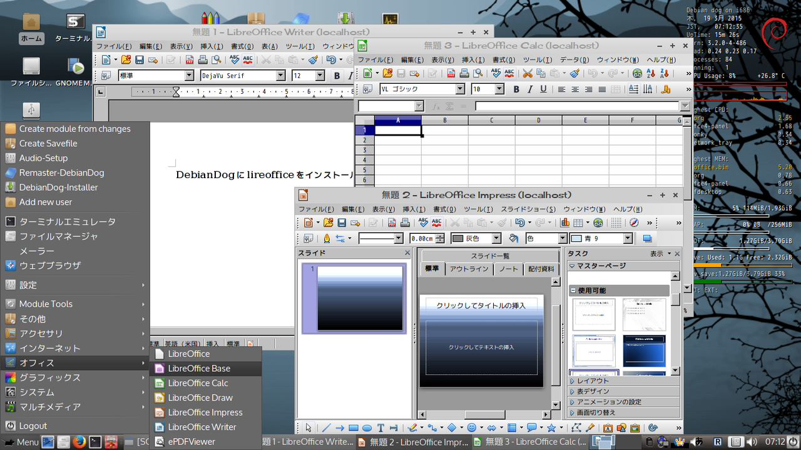Toggle center alignment in Calc toolbar
Screen dimensions: 801x450
click(575, 89)
